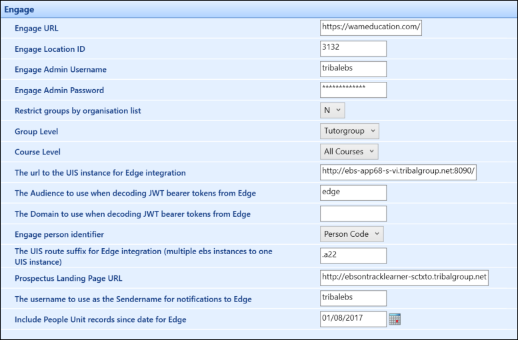Screen dimensions: 518x340
Task: Click the 'Engage person identifier' label
Action: [x=59, y=234]
